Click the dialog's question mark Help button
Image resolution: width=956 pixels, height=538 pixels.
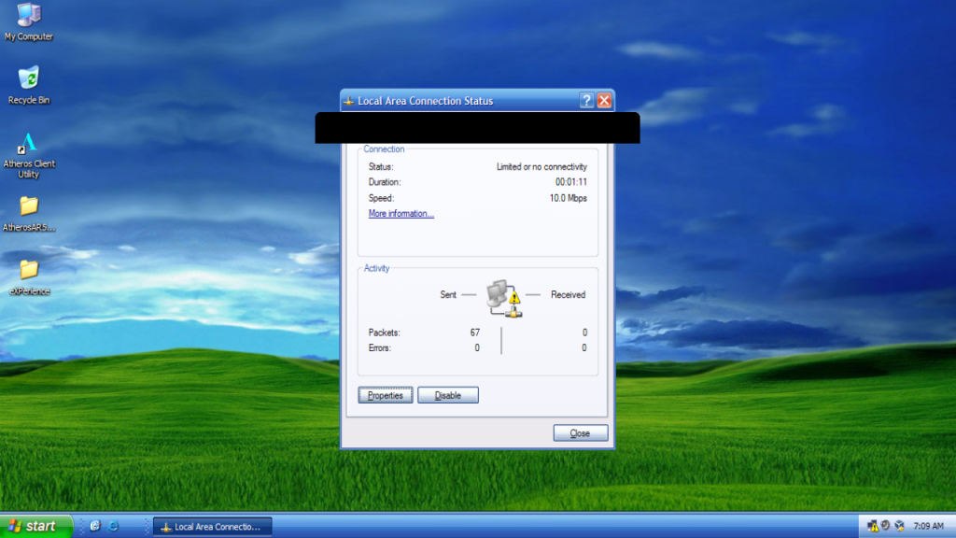[x=586, y=101]
